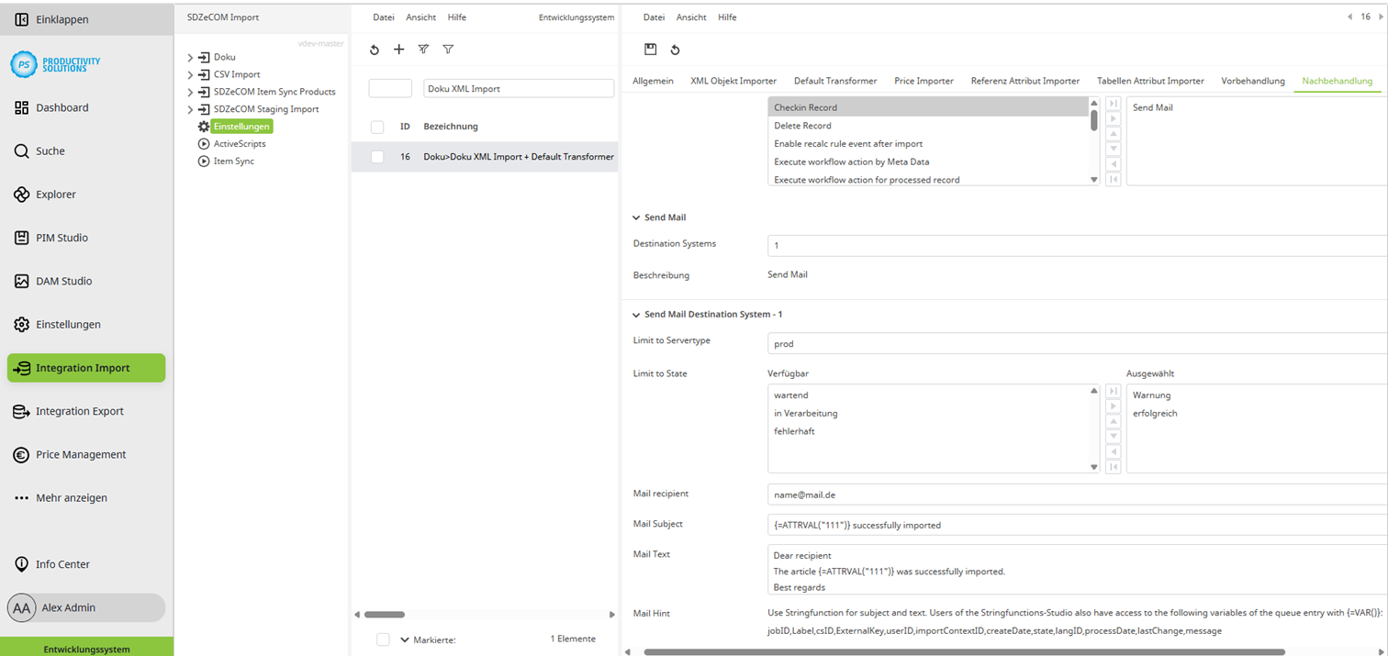Toggle the Markierte checkbox at the bottom
The width and height of the screenshot is (1388, 656).
383,639
